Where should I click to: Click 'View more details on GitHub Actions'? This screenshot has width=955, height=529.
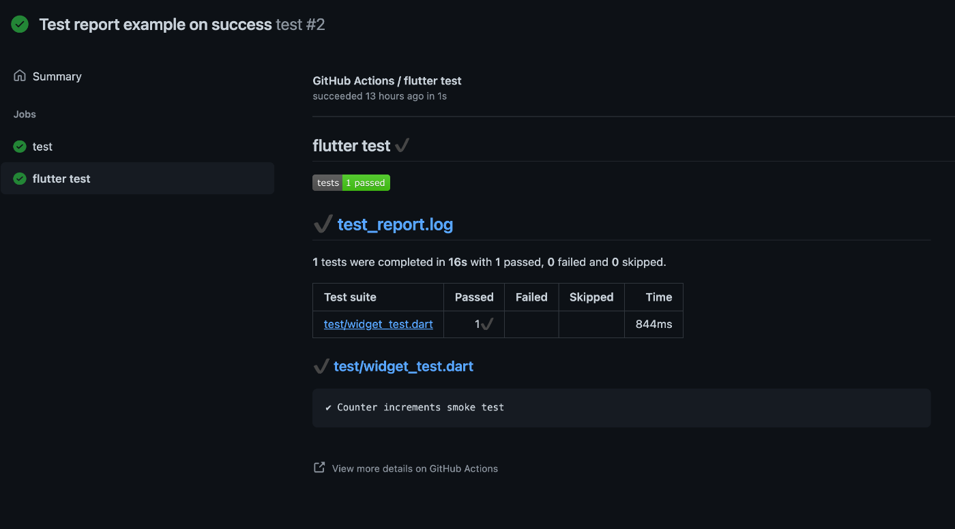(415, 468)
